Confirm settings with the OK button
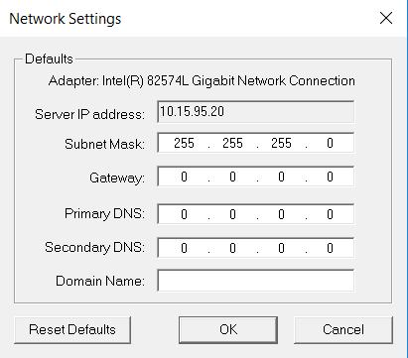 (x=228, y=330)
